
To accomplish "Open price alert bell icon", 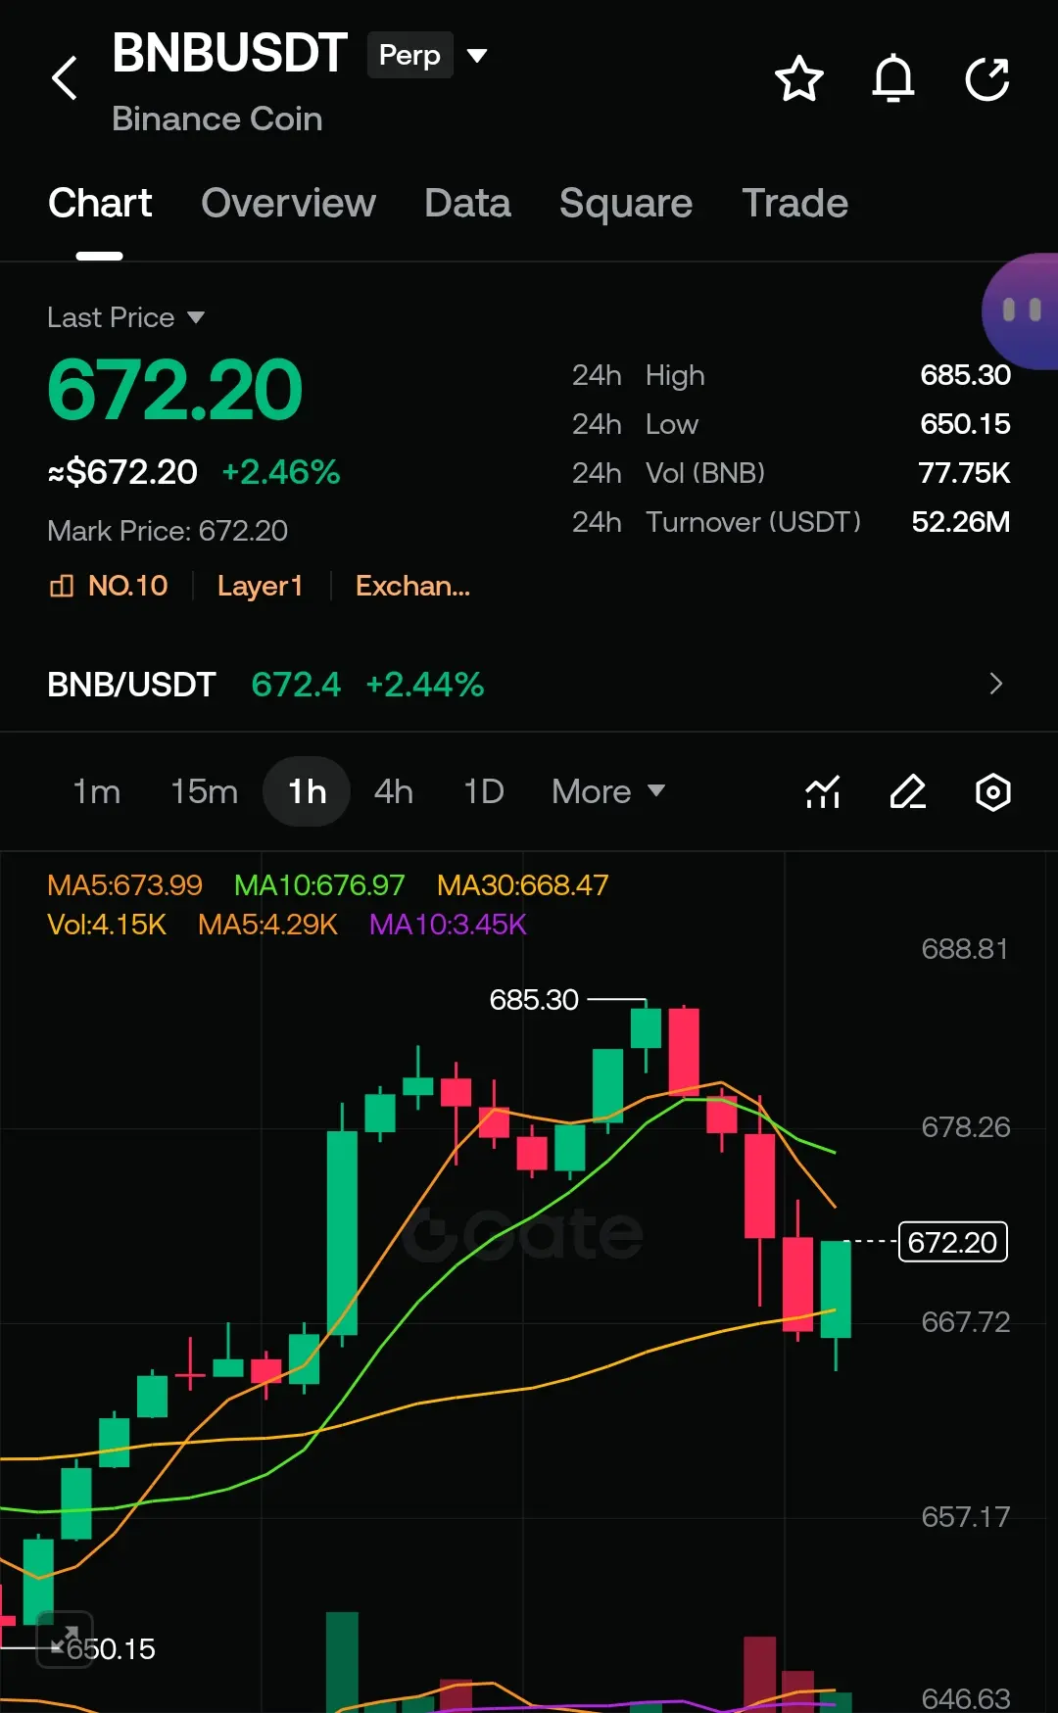I will (893, 78).
